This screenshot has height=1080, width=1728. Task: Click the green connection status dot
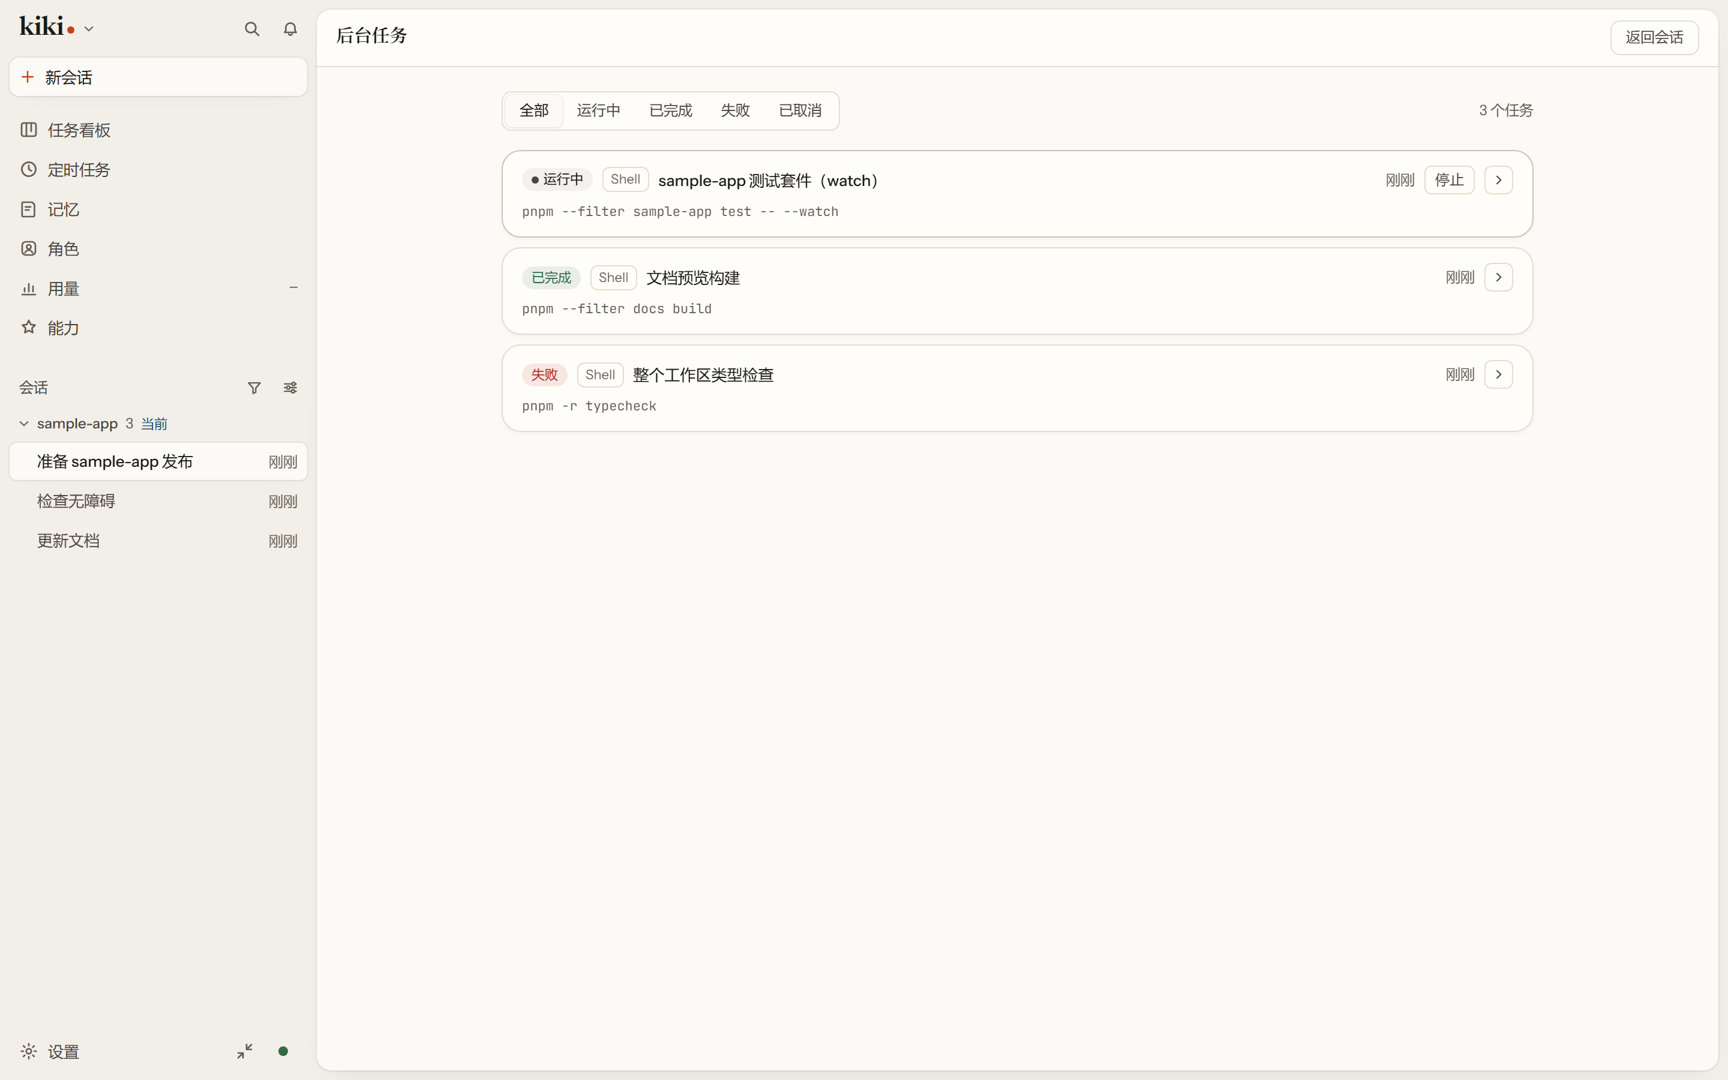(x=283, y=1051)
